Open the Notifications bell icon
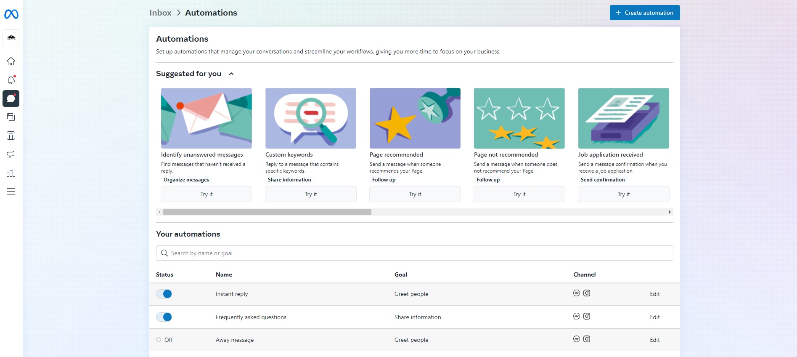Screen dimensions: 797x357 pyautogui.click(x=11, y=80)
